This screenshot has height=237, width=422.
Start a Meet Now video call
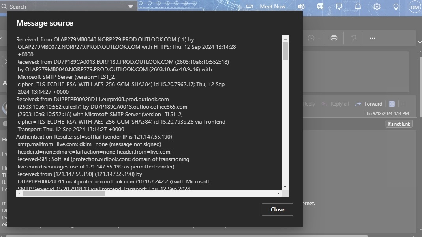click(x=266, y=6)
